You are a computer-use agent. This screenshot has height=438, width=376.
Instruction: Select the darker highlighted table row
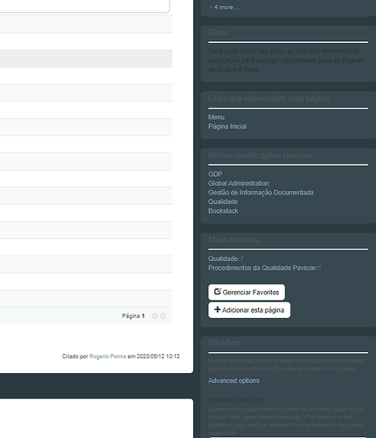point(86,59)
